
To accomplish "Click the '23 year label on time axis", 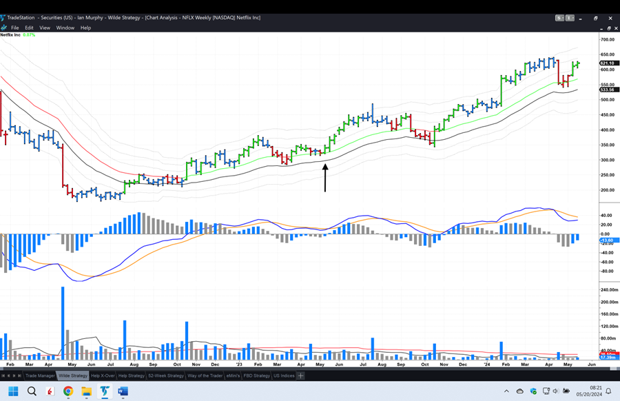I will [239, 364].
